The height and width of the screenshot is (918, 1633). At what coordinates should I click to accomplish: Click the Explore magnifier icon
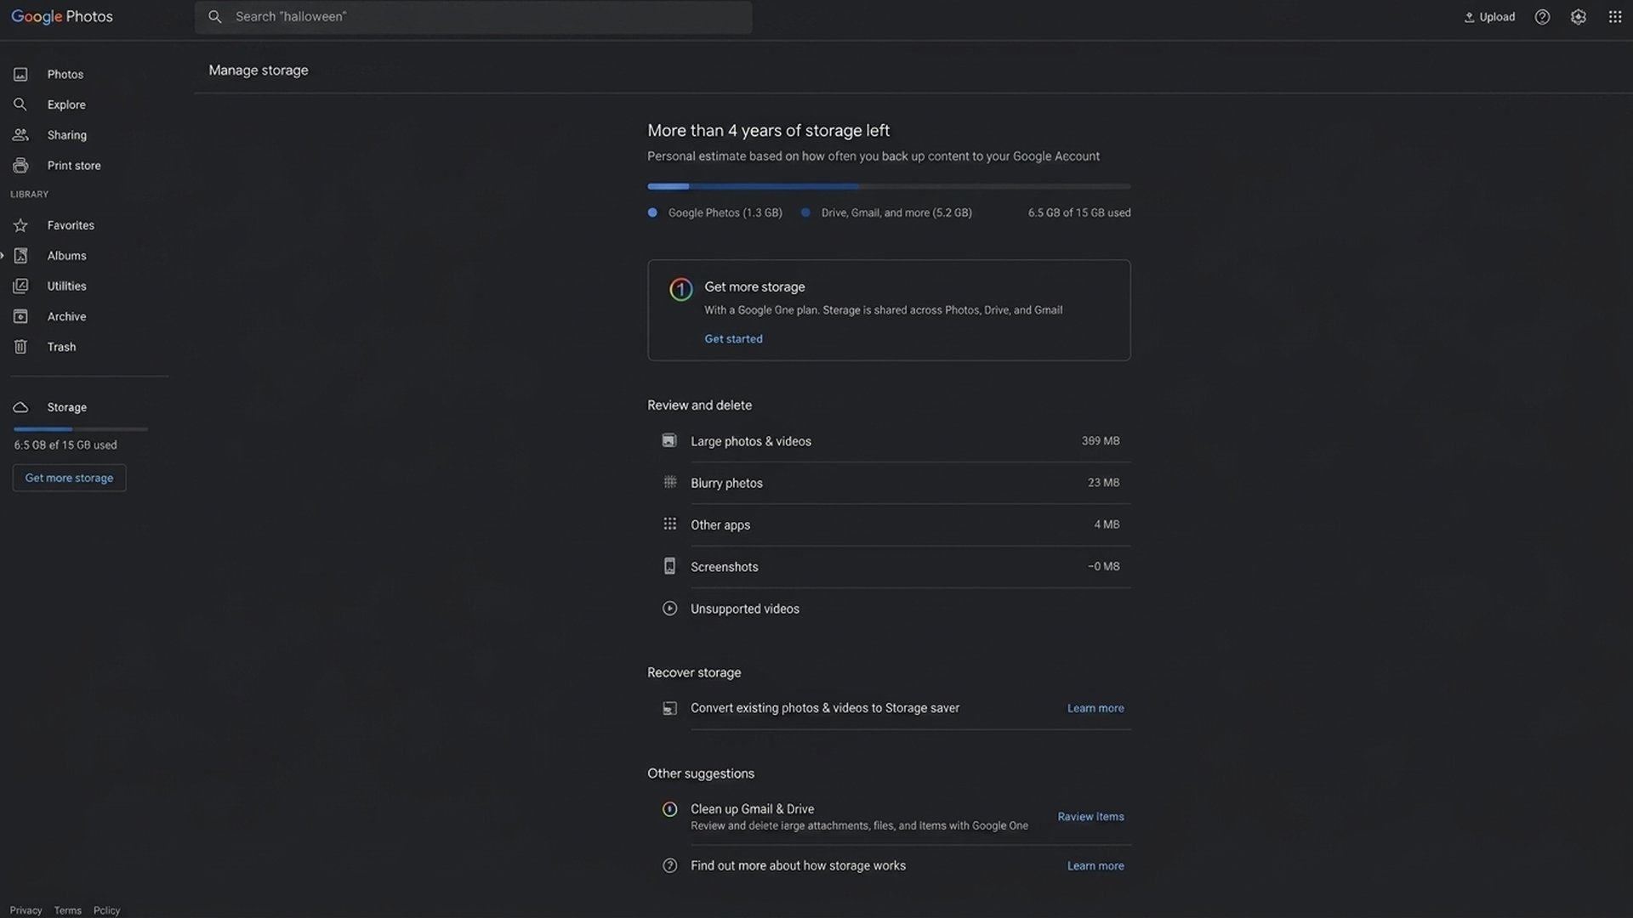click(x=20, y=105)
